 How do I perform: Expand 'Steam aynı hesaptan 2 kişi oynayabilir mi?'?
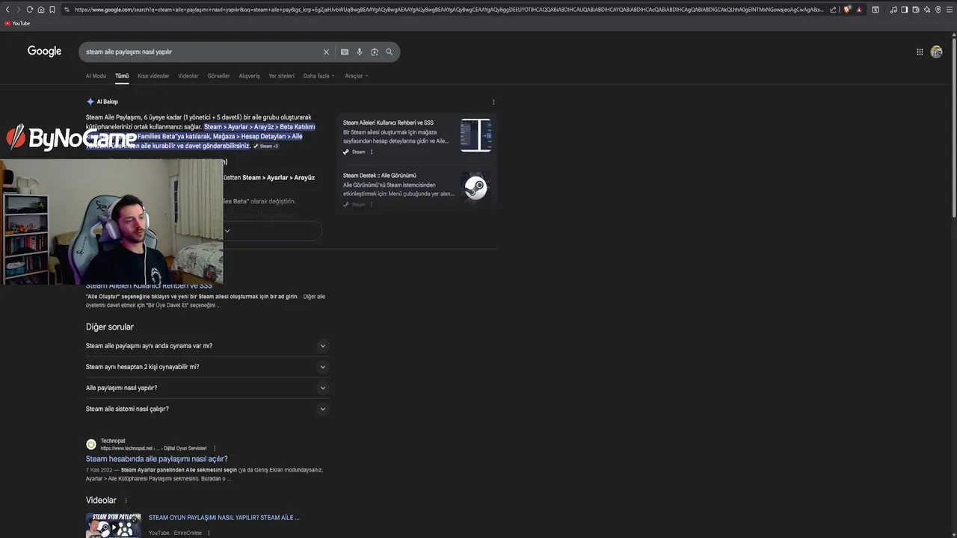207,367
